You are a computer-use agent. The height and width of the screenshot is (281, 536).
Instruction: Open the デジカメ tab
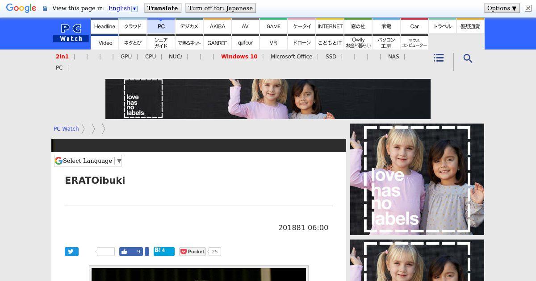(x=189, y=26)
